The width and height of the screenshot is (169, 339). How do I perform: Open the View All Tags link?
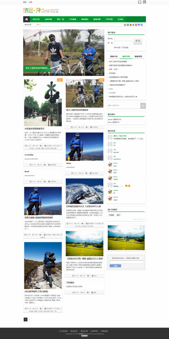click(x=139, y=219)
